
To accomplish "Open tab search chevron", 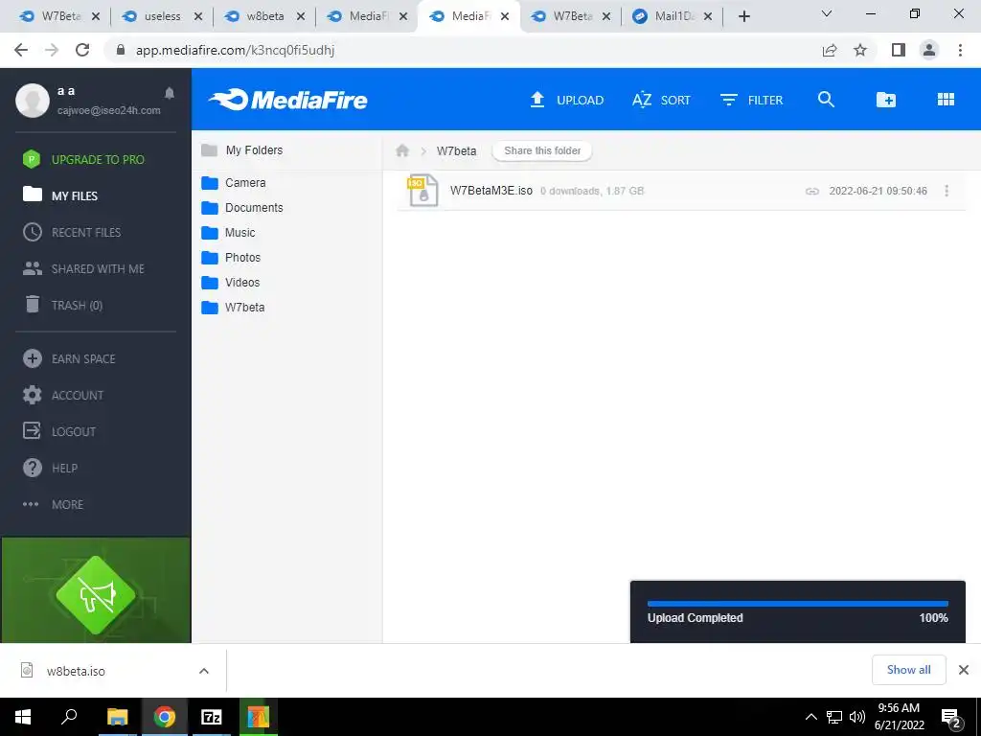I will click(827, 13).
